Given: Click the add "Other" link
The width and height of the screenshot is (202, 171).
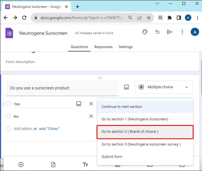Looking at the screenshot, I should click(49, 129).
